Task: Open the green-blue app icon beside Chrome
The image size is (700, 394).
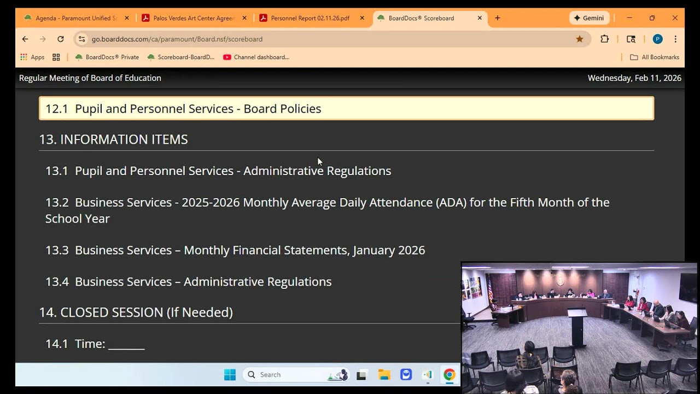Action: pos(428,374)
